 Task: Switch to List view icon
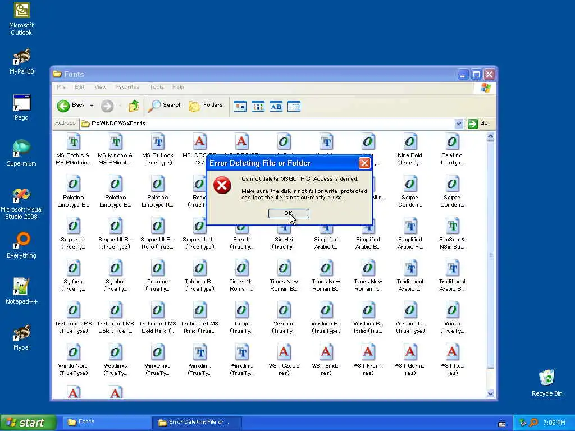click(x=258, y=107)
